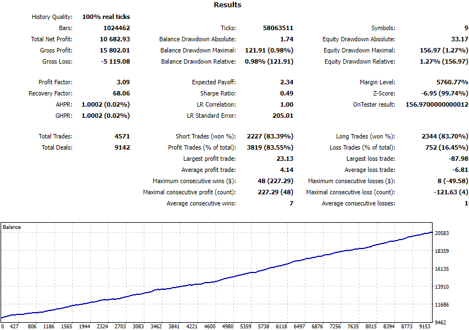Click Expected Payoff value 2.34

(287, 82)
